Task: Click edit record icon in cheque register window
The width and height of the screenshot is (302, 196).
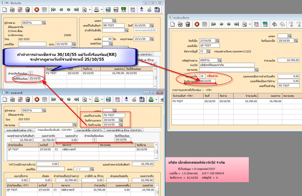Action: point(181,24)
